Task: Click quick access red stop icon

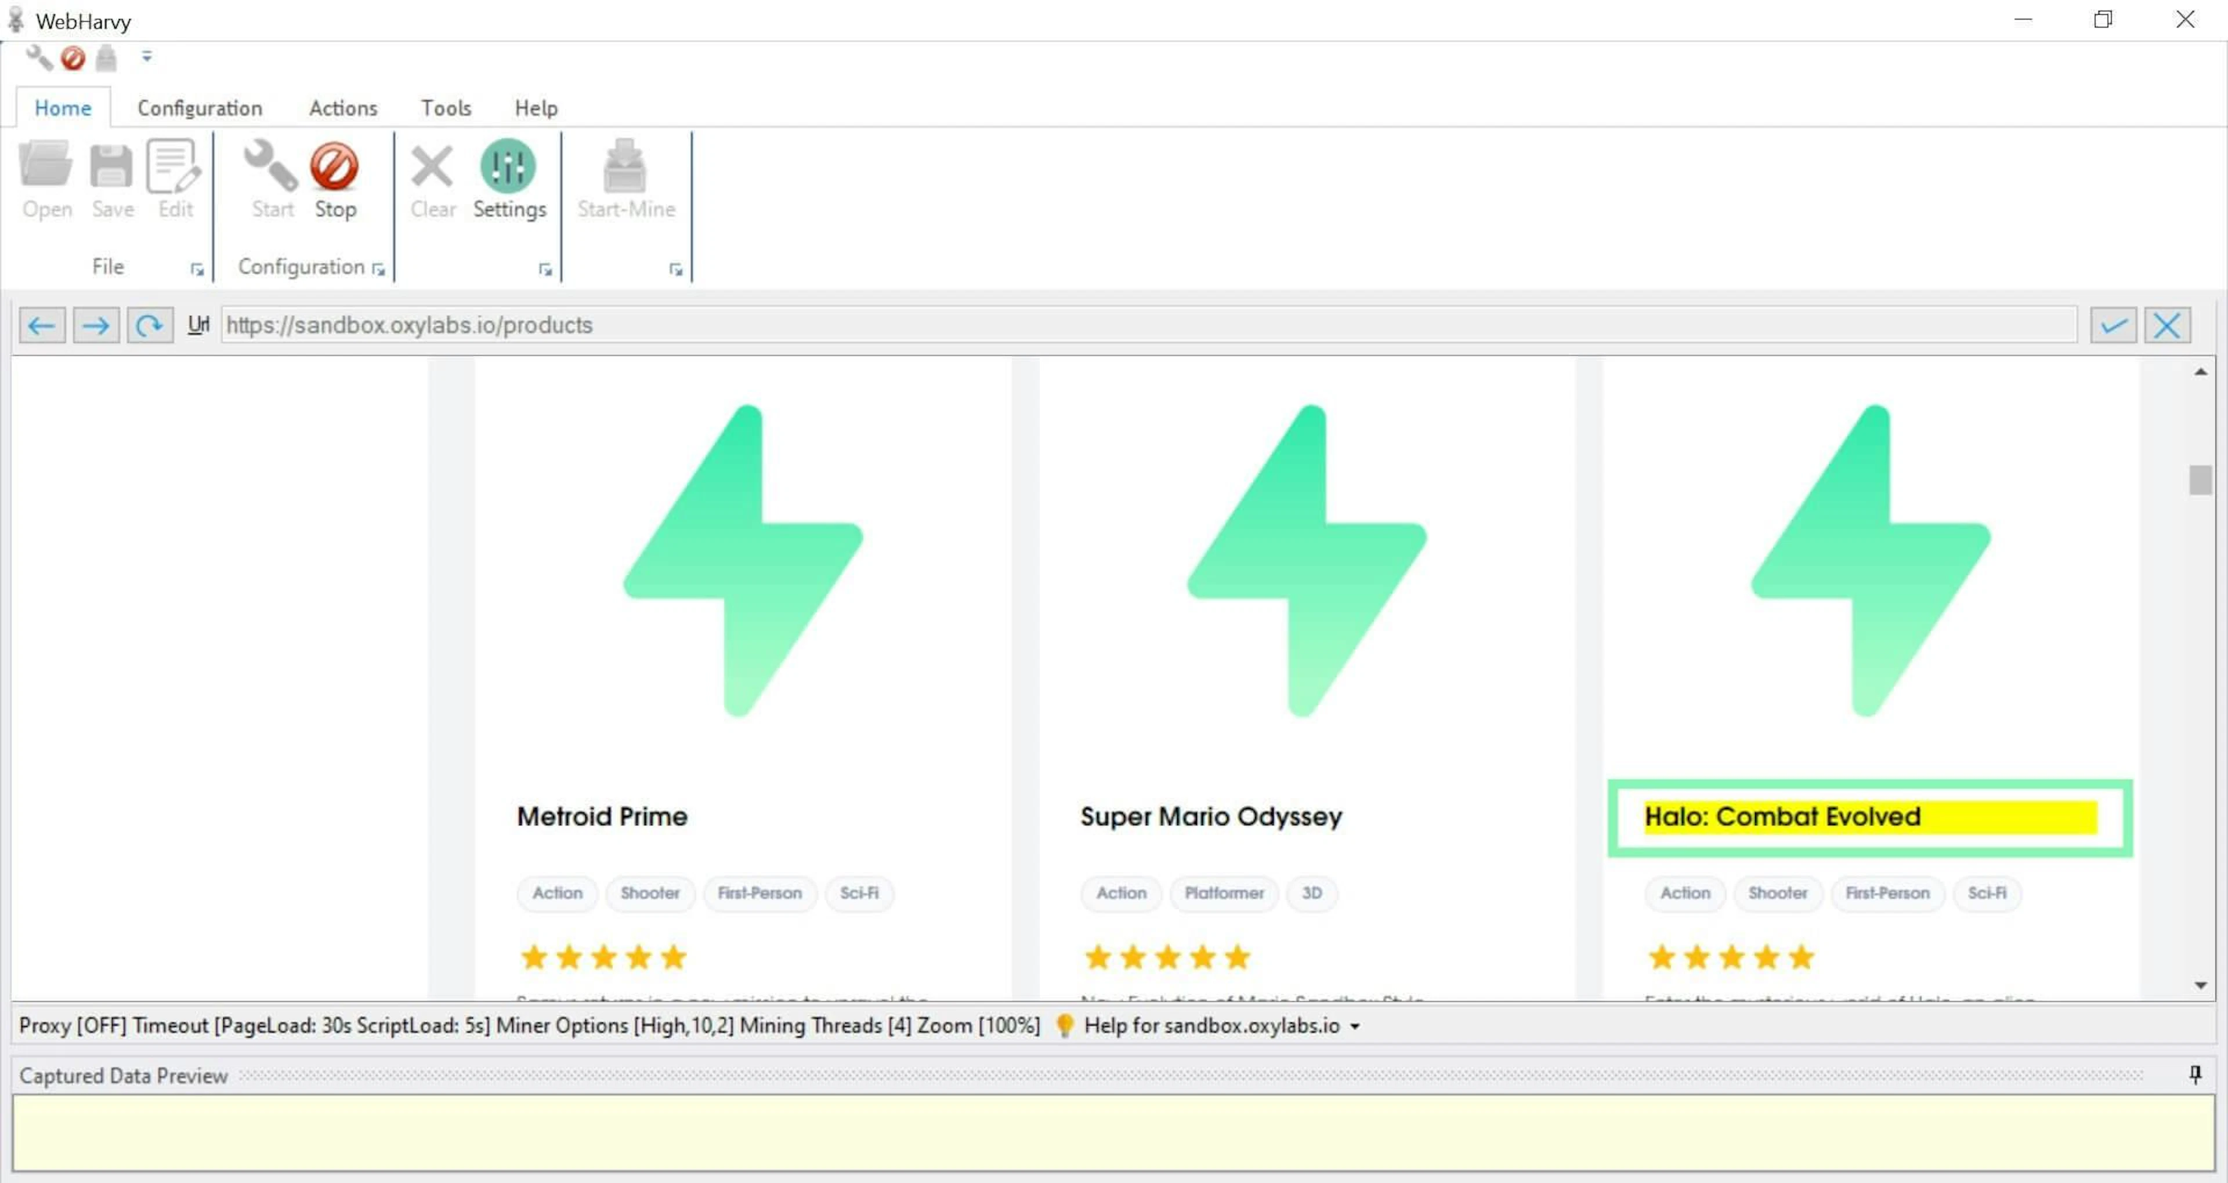Action: click(x=73, y=58)
